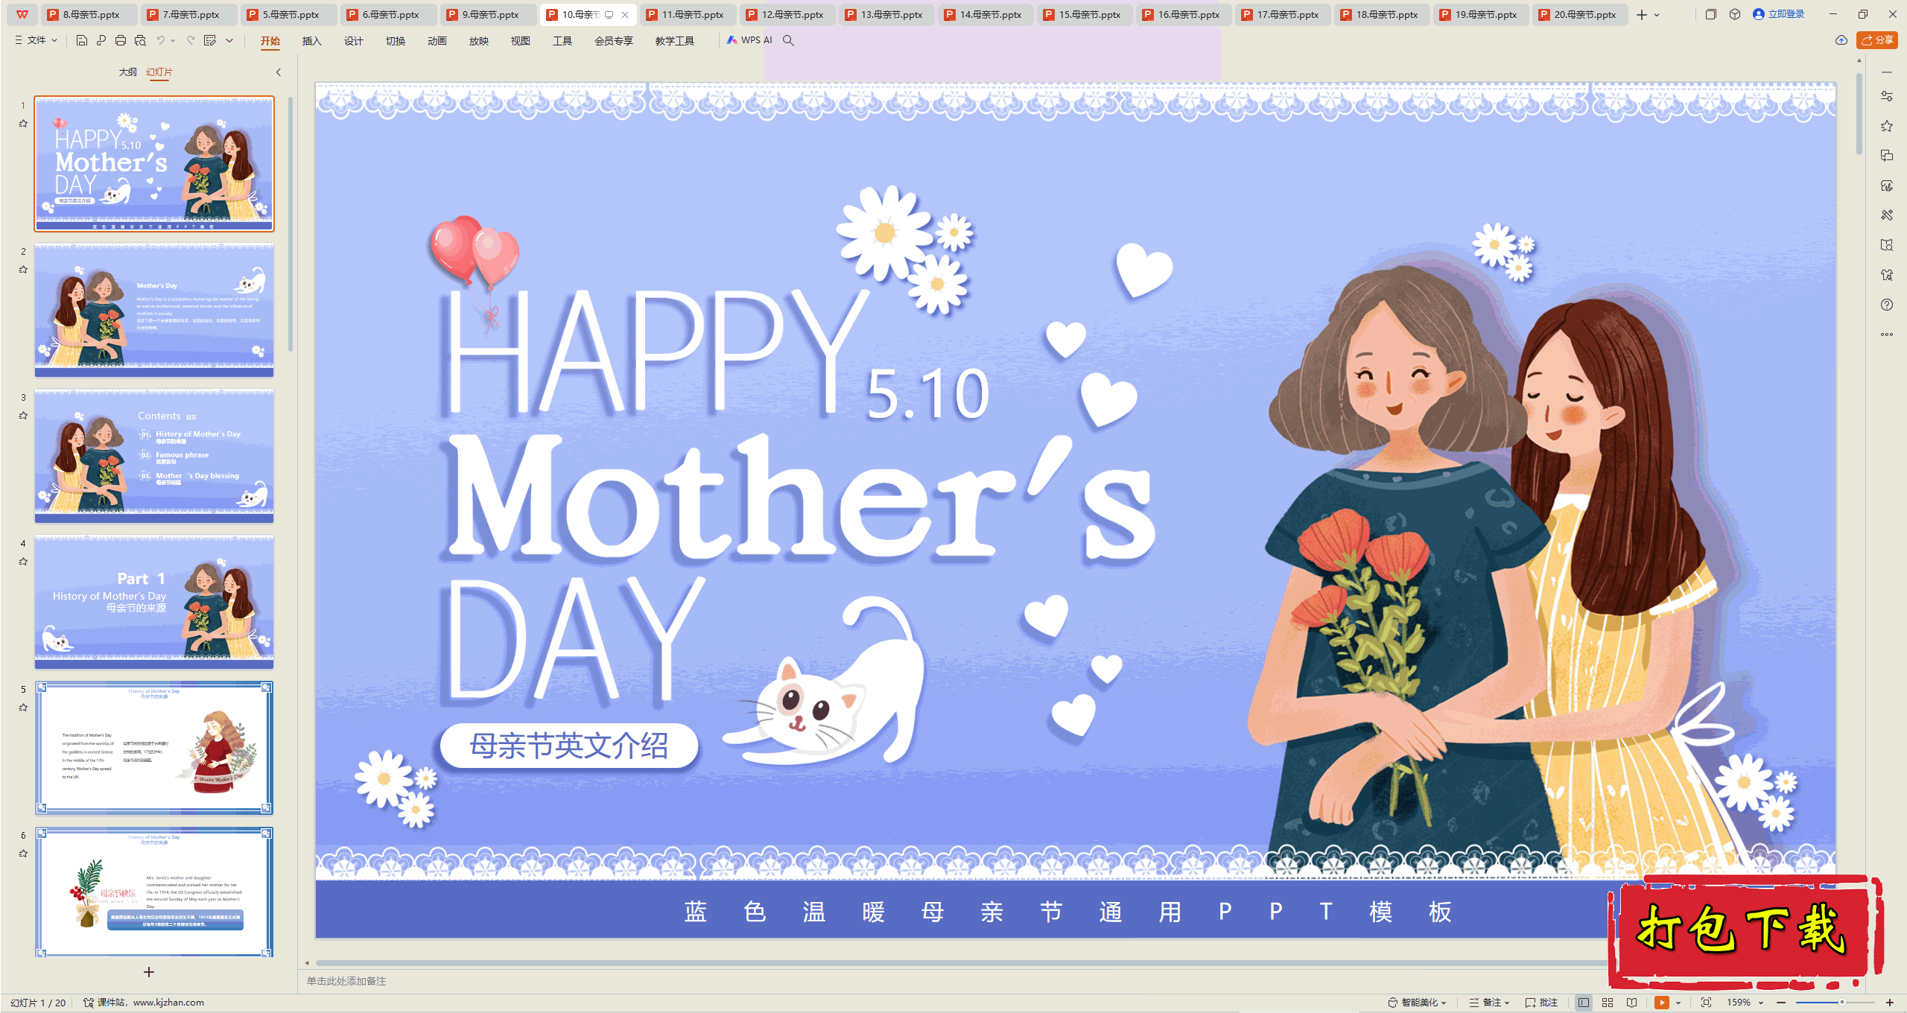Image resolution: width=1907 pixels, height=1013 pixels.
Task: Expand the 文件 menu dropdown arrow
Action: (54, 40)
